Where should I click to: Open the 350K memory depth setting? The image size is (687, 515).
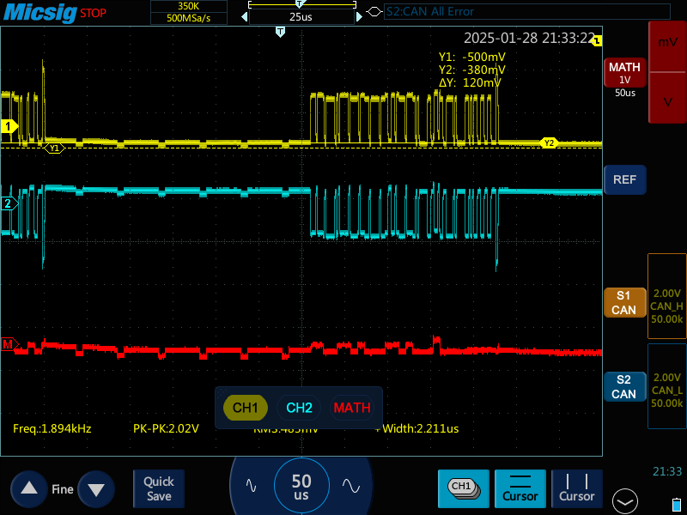(189, 6)
